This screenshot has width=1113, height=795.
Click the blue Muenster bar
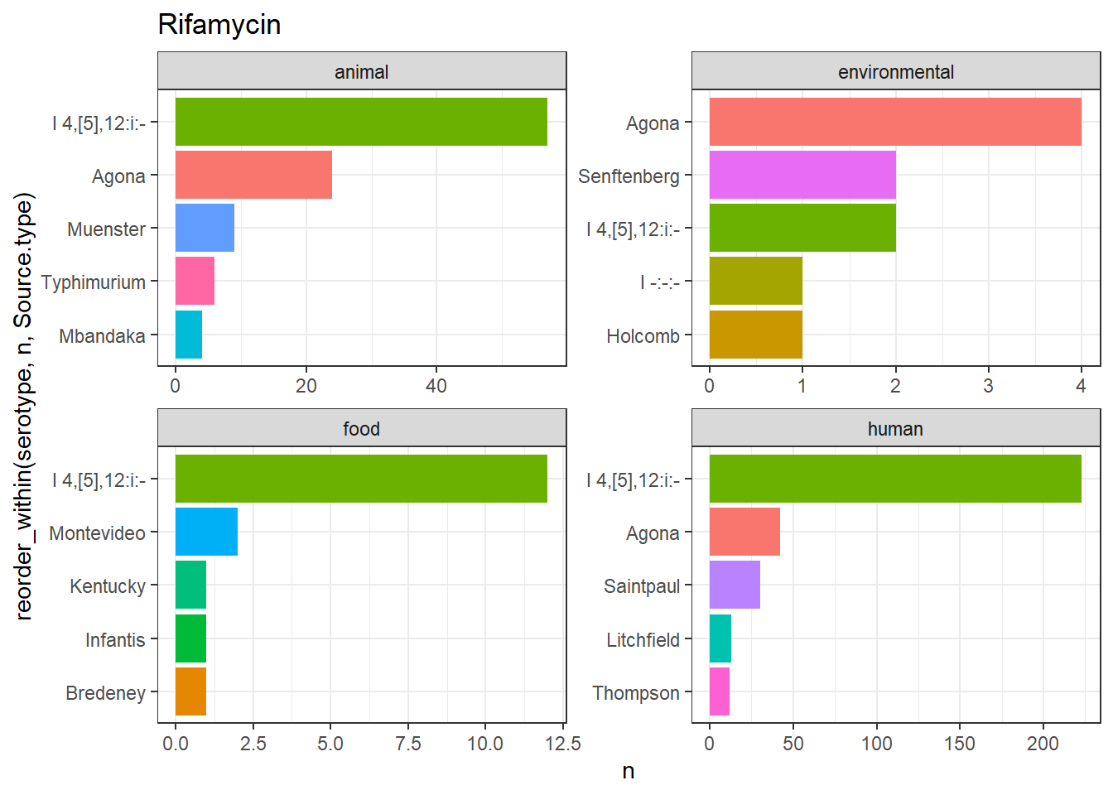[x=205, y=228]
